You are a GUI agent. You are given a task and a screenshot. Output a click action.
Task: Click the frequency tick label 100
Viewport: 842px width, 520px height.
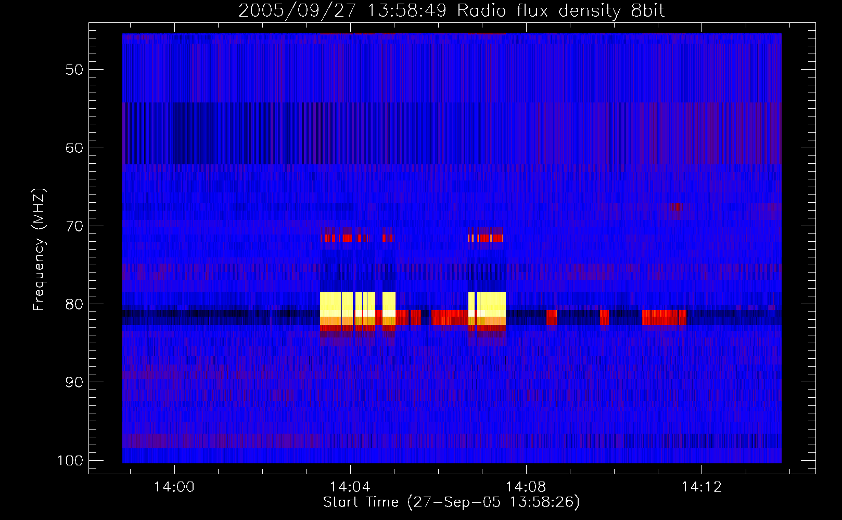tap(70, 461)
